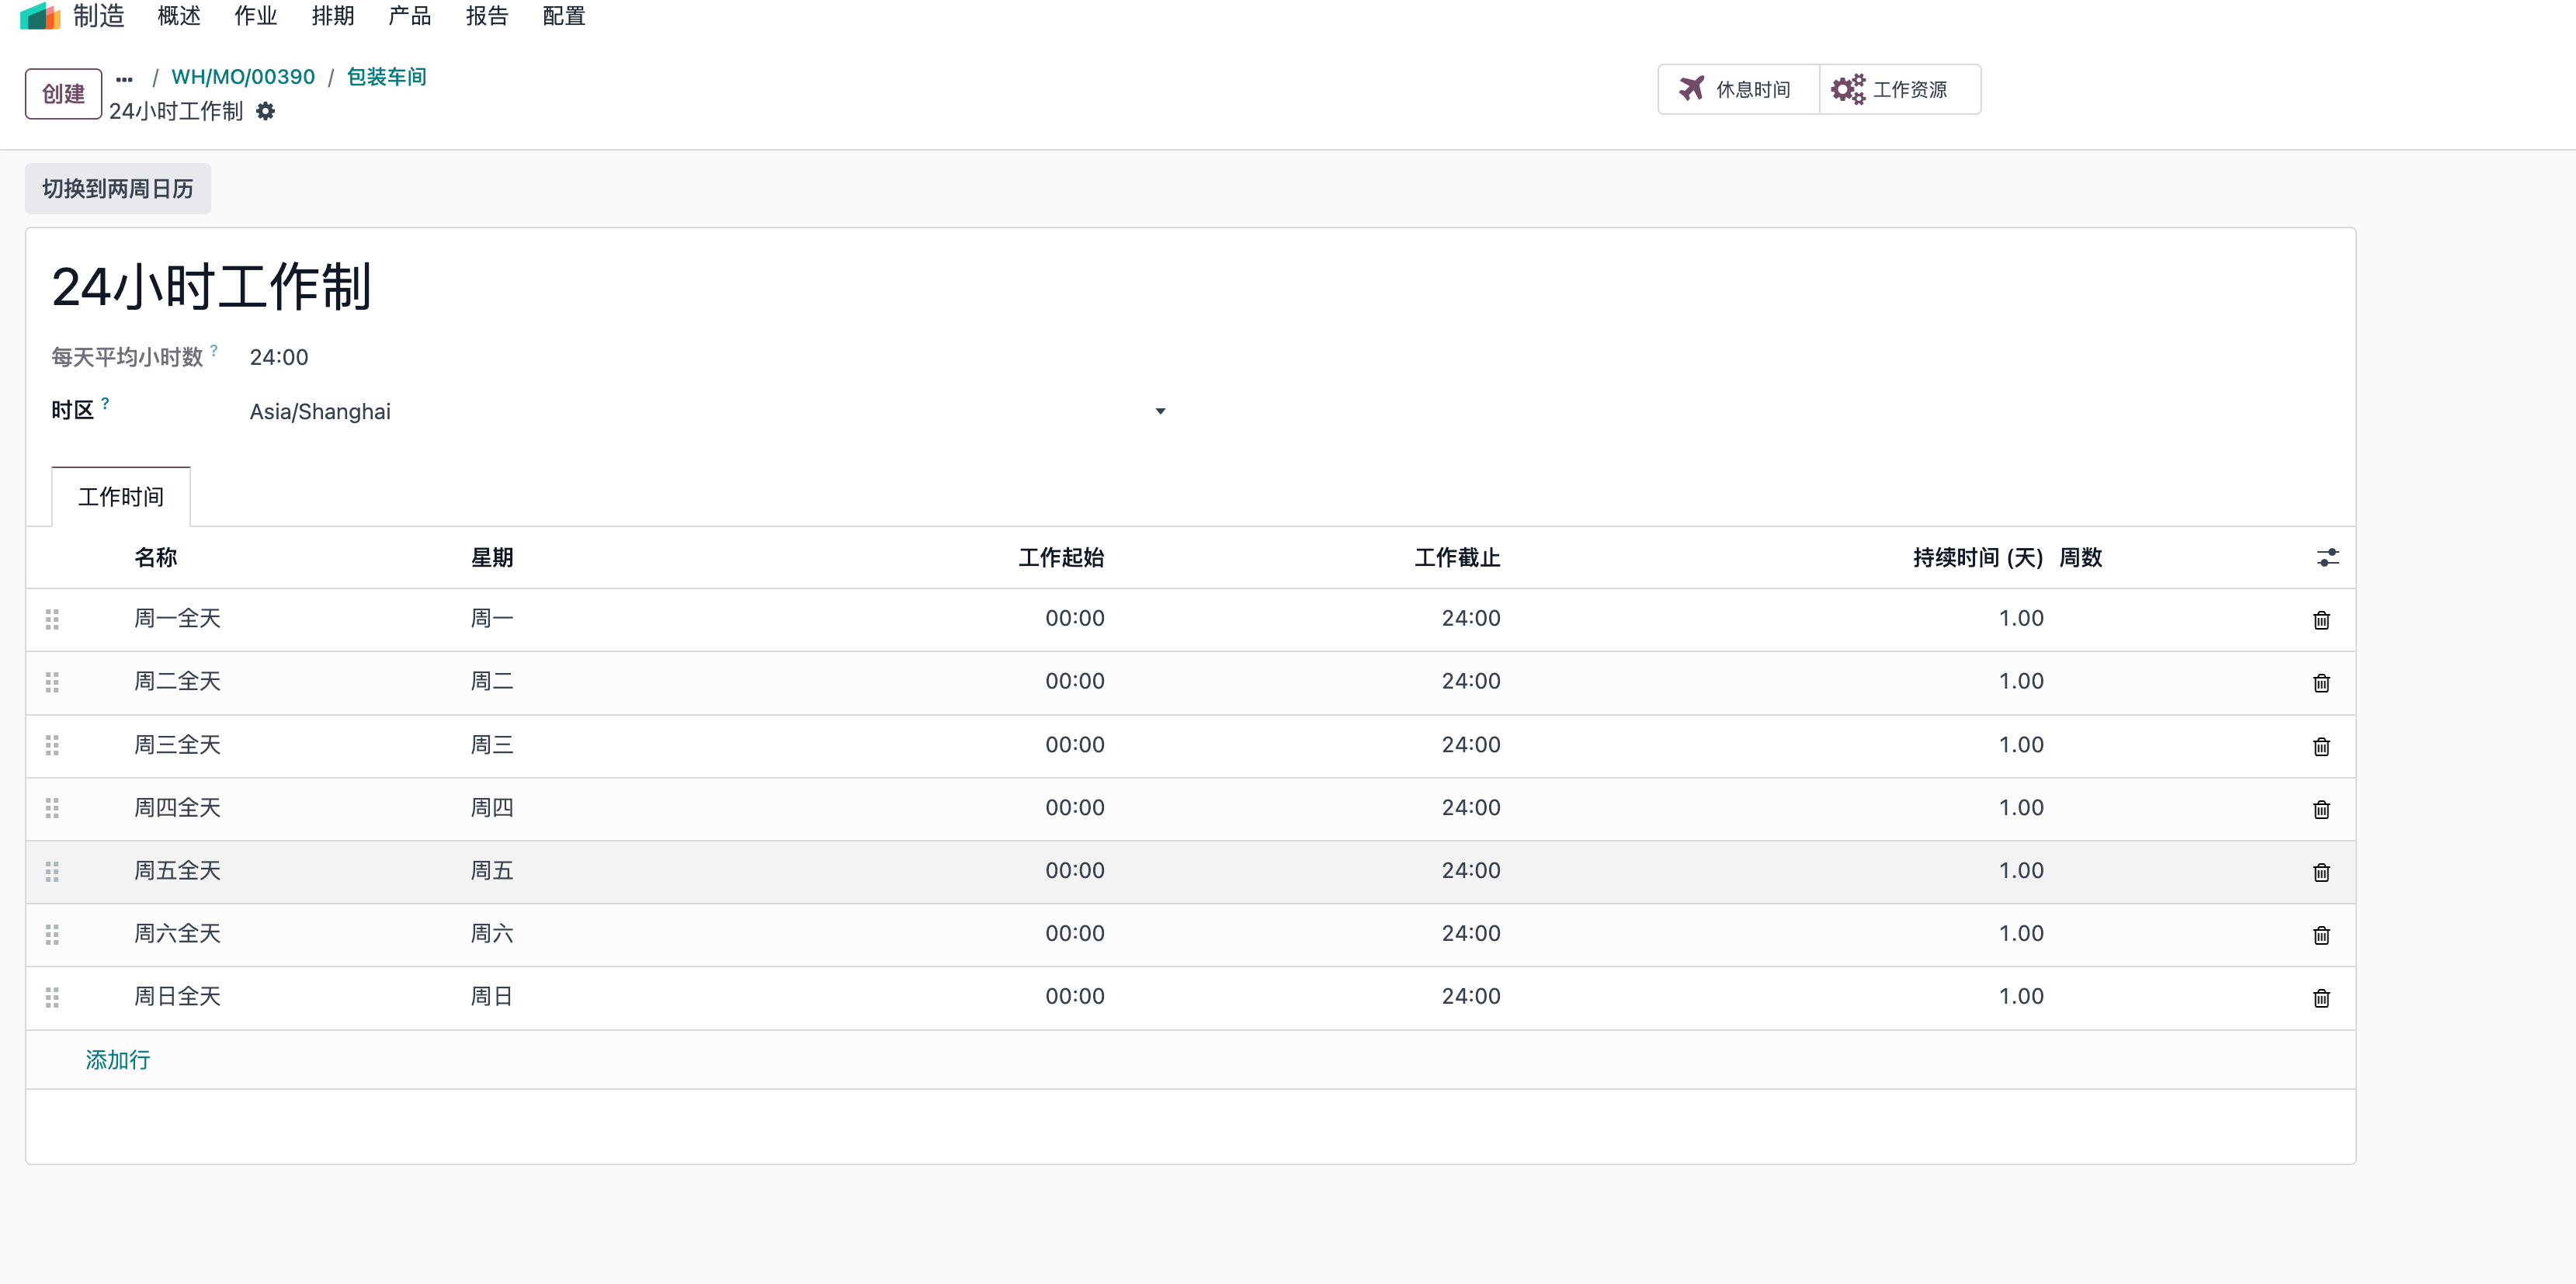The image size is (2576, 1284).
Task: Click 24:00 end time in 周二全天 row
Action: click(x=1471, y=681)
